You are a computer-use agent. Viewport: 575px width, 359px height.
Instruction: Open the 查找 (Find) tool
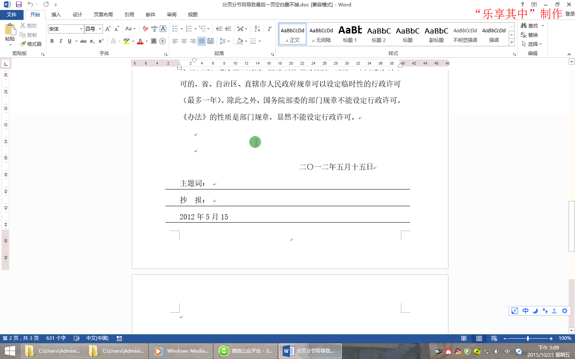(x=534, y=25)
